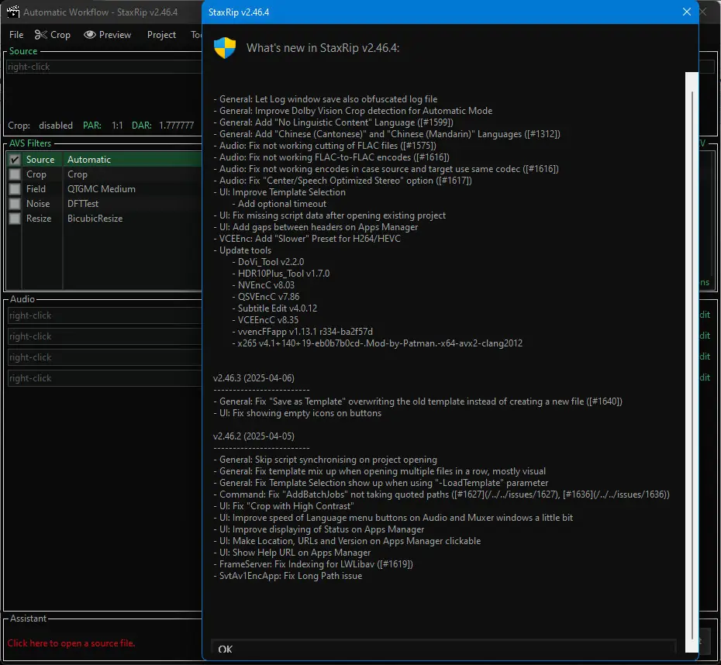Click the scissors icon next to Crop
This screenshot has height=665, width=721.
(x=40, y=35)
